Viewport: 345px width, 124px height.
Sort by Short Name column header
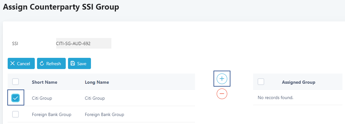click(44, 82)
